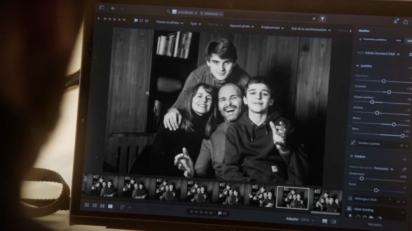Screen dimensions: 412x231
Task: Click the Courbe à points curve icon
Action: point(353,142)
